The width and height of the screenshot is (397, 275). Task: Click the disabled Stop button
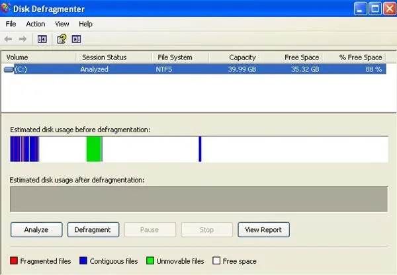pyautogui.click(x=207, y=229)
